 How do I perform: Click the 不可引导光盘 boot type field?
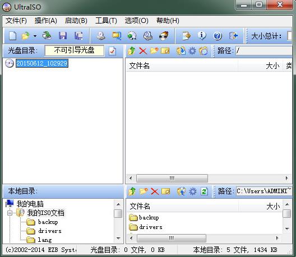(74, 50)
